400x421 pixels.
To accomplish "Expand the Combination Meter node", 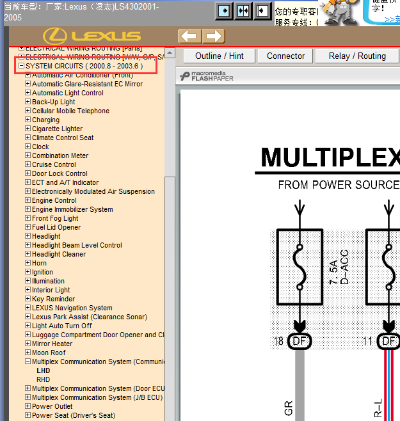I will click(x=28, y=155).
